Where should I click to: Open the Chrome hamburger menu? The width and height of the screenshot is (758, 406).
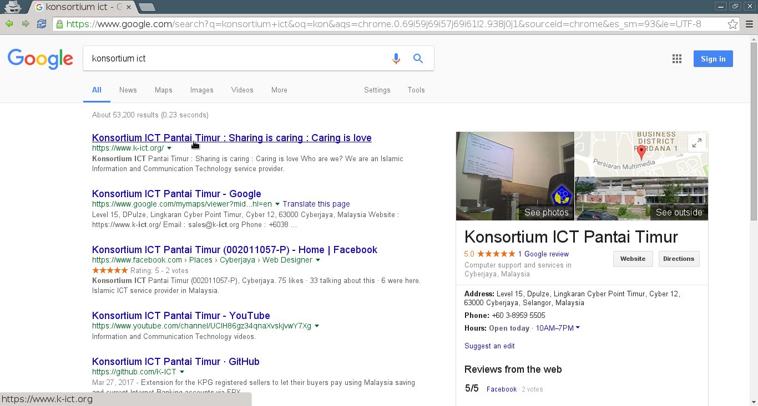[x=749, y=24]
